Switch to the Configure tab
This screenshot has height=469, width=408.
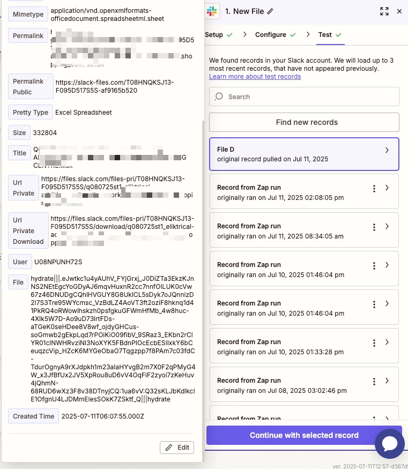(x=276, y=35)
